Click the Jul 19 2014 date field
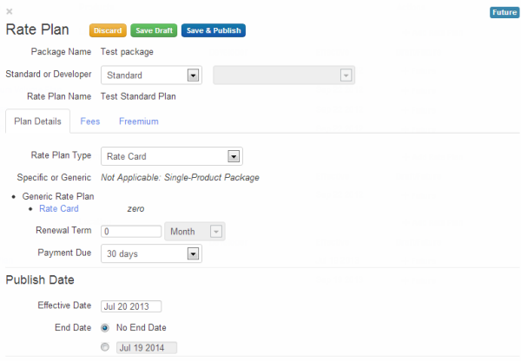 click(146, 347)
